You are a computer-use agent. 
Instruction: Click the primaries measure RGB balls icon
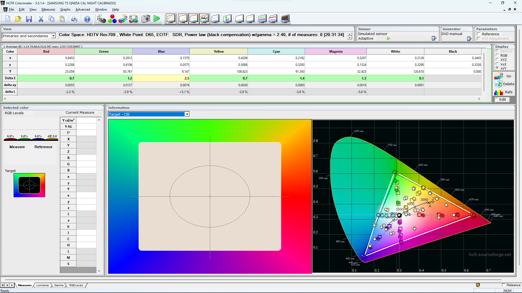click(x=112, y=19)
